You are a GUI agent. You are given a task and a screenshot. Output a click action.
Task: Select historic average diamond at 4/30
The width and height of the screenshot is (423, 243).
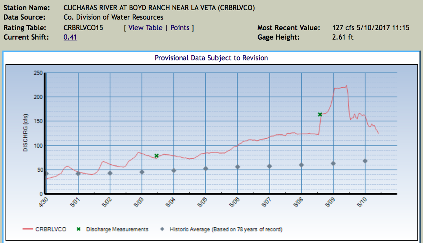pos(46,173)
